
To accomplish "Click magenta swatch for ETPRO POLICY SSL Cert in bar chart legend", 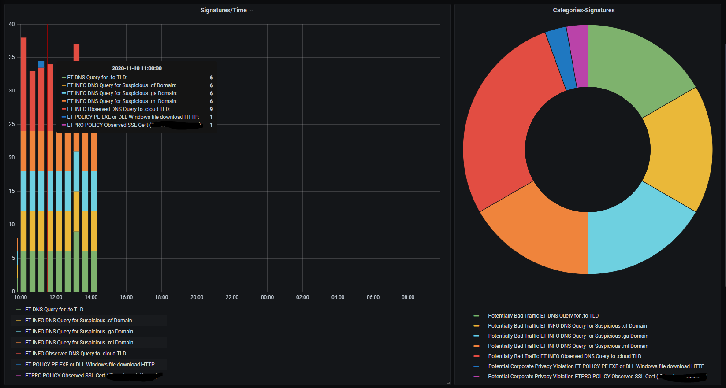I will click(19, 376).
